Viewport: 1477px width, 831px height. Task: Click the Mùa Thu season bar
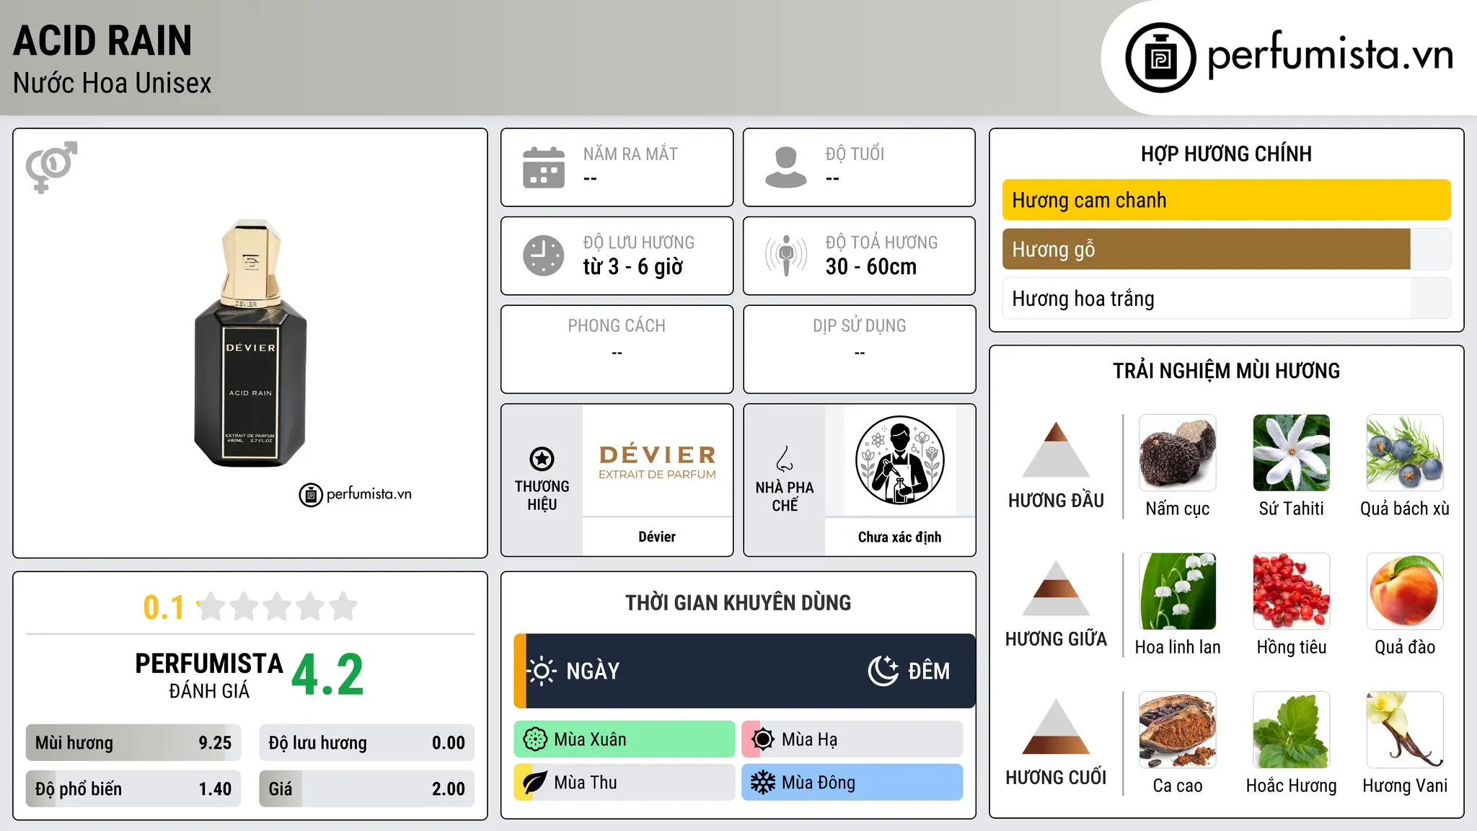pyautogui.click(x=625, y=783)
